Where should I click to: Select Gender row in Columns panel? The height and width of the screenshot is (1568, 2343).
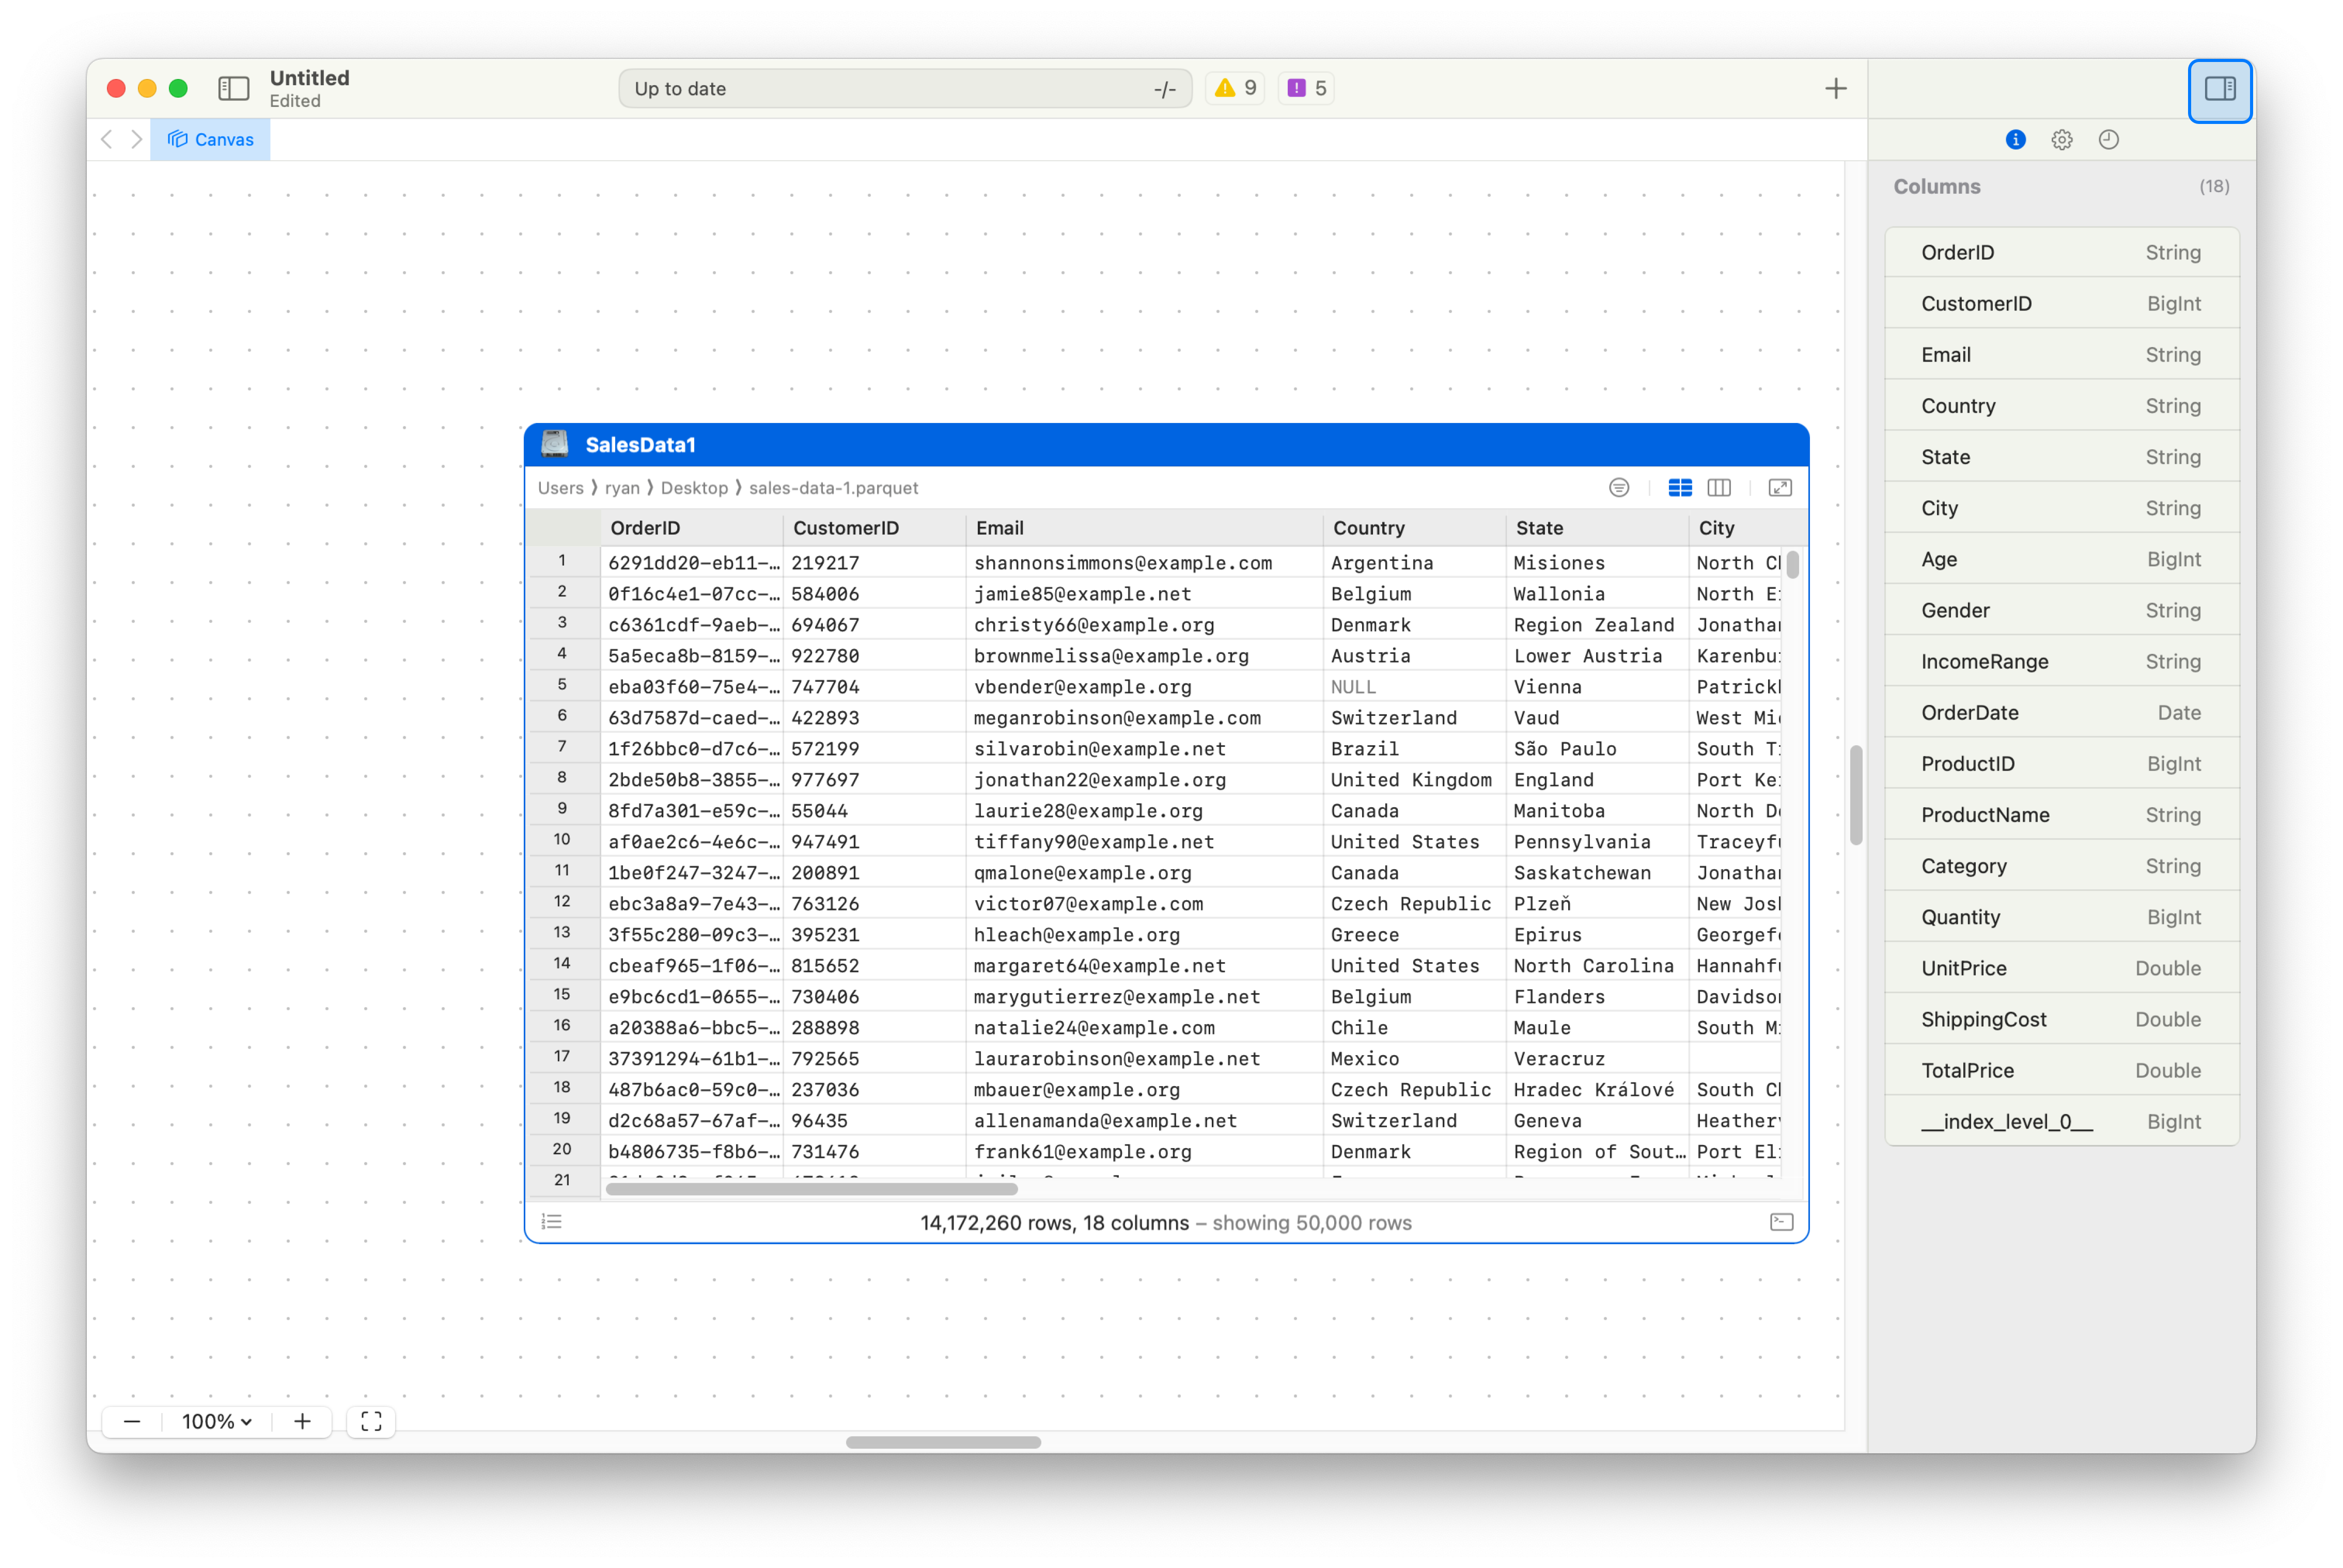2061,610
